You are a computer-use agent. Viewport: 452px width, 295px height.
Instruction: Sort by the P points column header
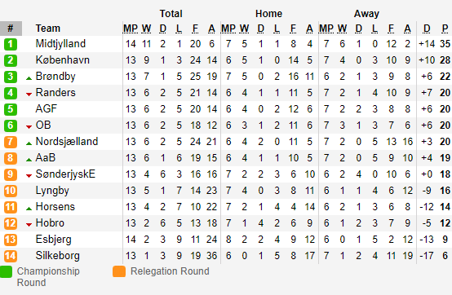coord(445,29)
